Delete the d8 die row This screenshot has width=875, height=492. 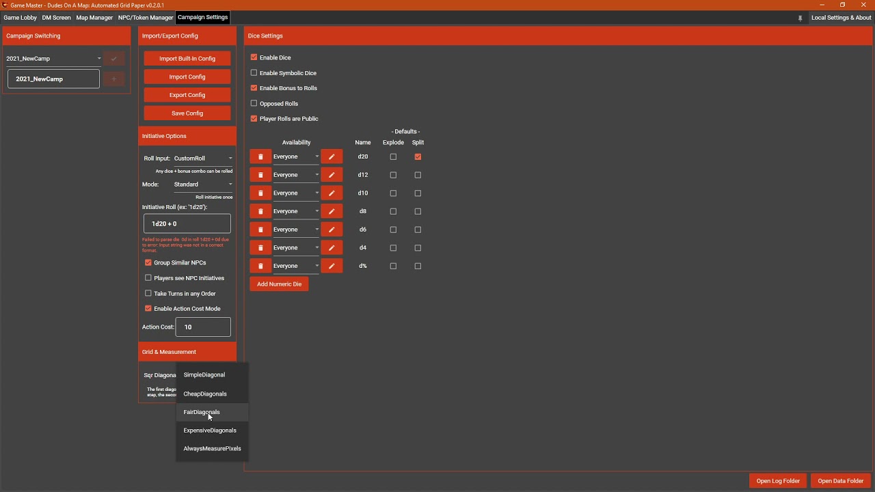pos(260,212)
